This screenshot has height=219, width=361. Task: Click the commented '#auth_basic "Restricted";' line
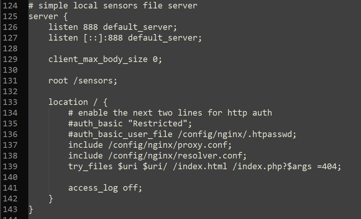[130, 124]
